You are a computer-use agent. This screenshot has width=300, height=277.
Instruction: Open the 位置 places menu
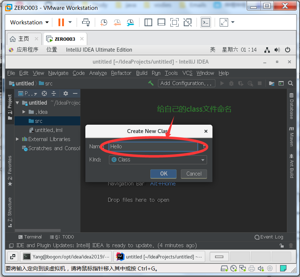point(52,50)
